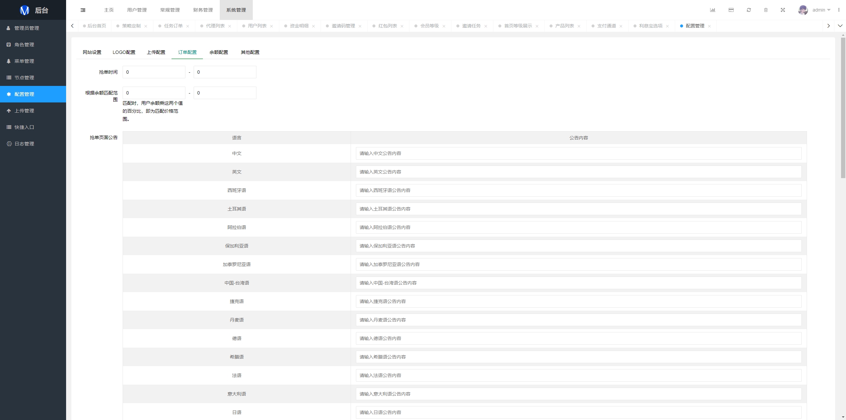Screen dimensions: 846x420
Task: Expand the admin user dropdown
Action: (x=821, y=10)
